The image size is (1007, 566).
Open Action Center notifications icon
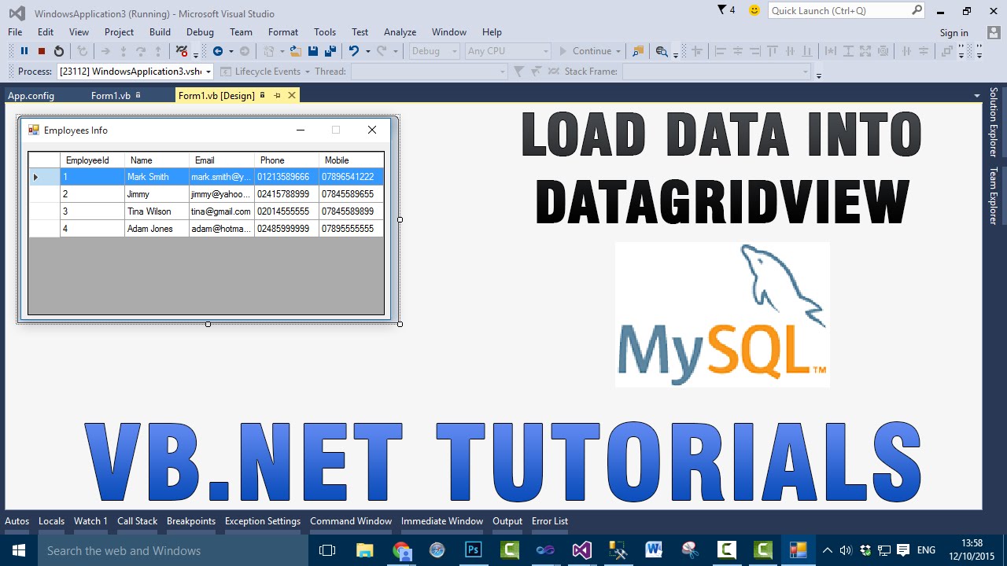[x=903, y=550]
